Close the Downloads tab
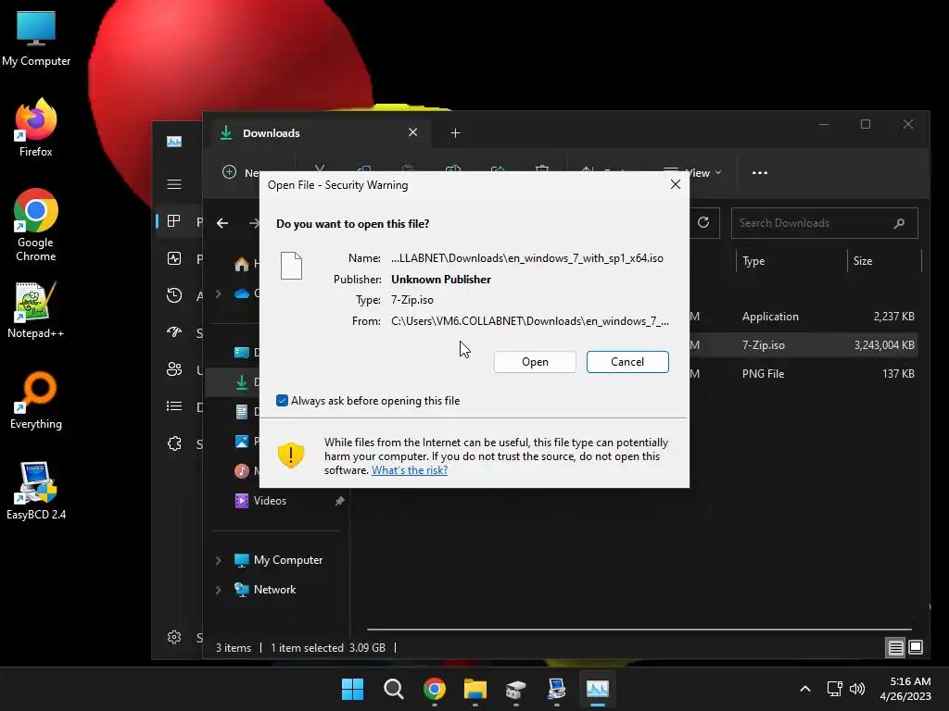The width and height of the screenshot is (949, 711). click(412, 132)
